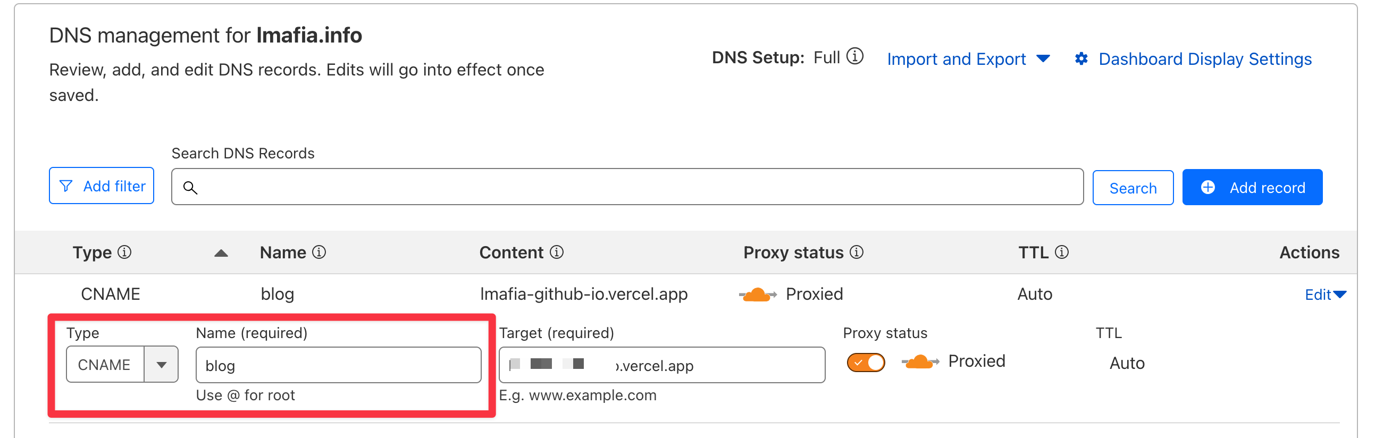The image size is (1392, 438).
Task: Click the Name field containing blog
Action: tap(338, 366)
